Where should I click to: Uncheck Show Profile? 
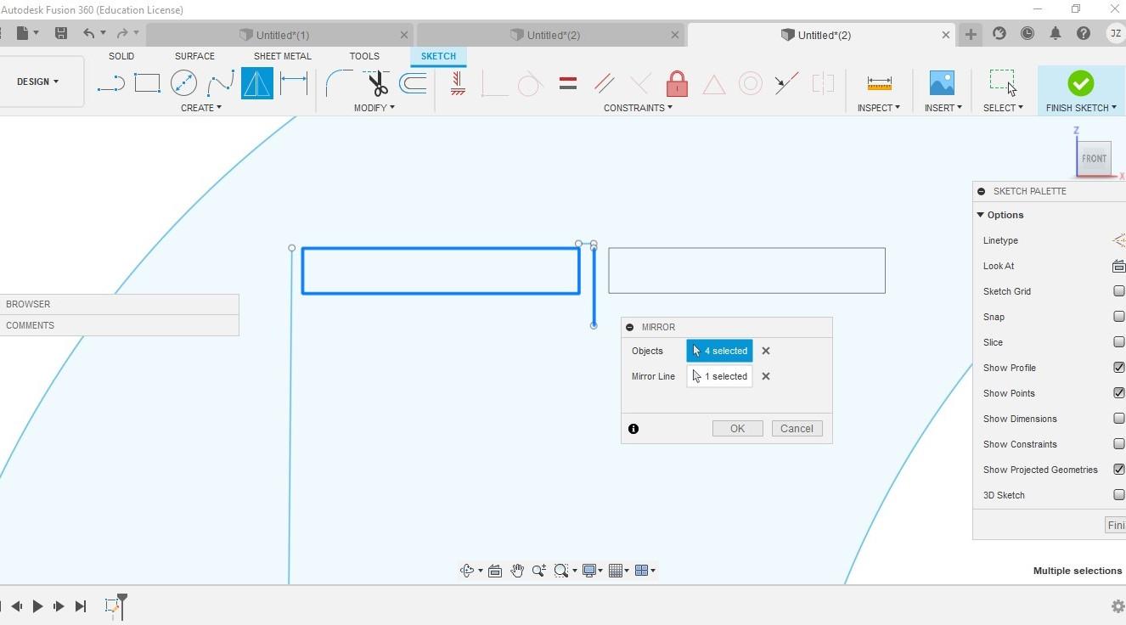coord(1119,368)
